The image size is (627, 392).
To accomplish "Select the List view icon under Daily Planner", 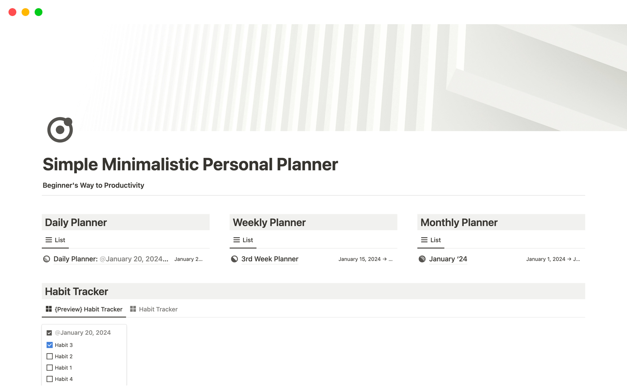I will click(48, 239).
